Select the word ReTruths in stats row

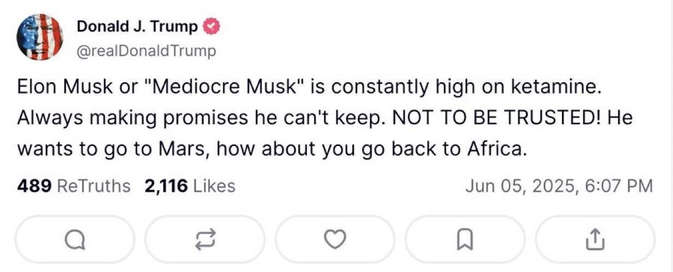tap(94, 186)
